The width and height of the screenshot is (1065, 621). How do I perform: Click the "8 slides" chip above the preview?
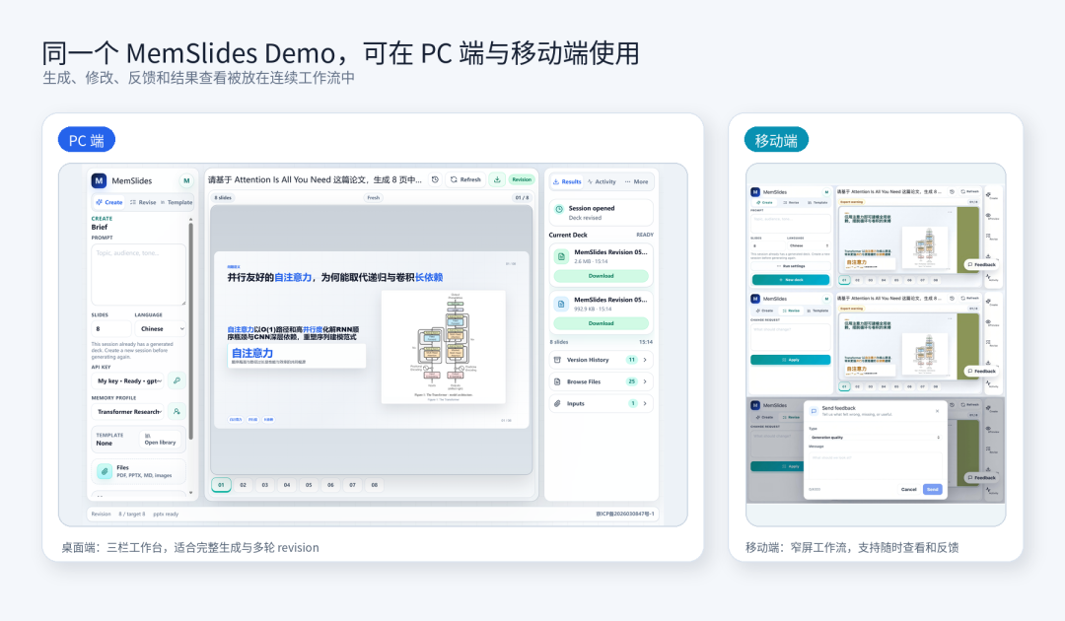[x=224, y=197]
